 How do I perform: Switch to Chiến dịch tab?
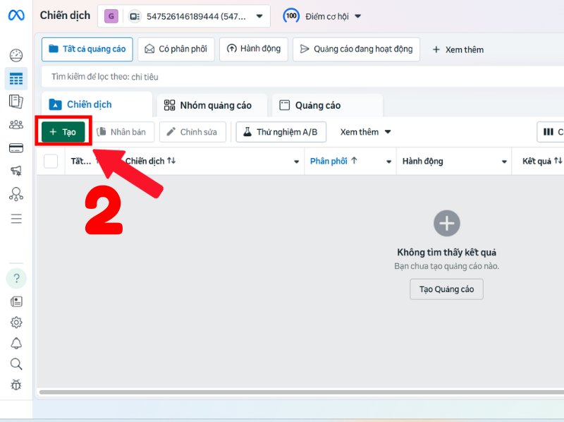click(97, 104)
